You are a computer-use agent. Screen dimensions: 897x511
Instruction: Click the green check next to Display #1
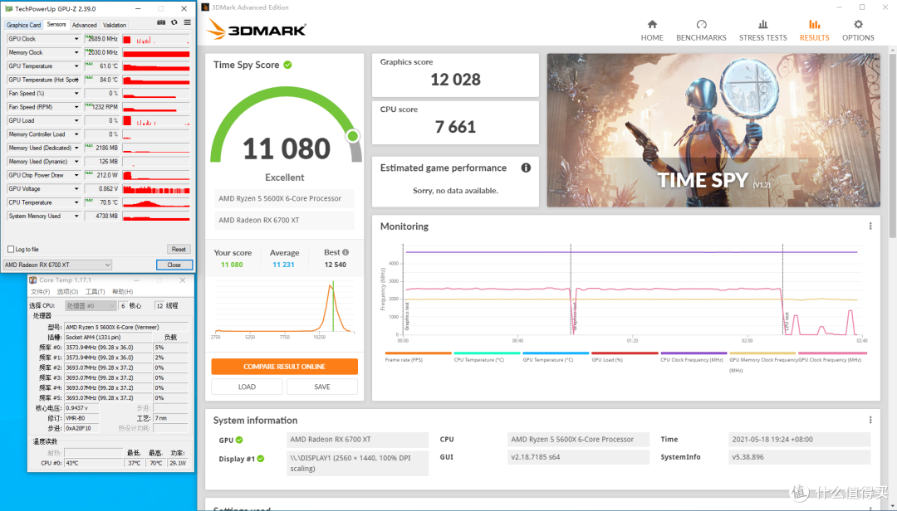click(x=260, y=459)
